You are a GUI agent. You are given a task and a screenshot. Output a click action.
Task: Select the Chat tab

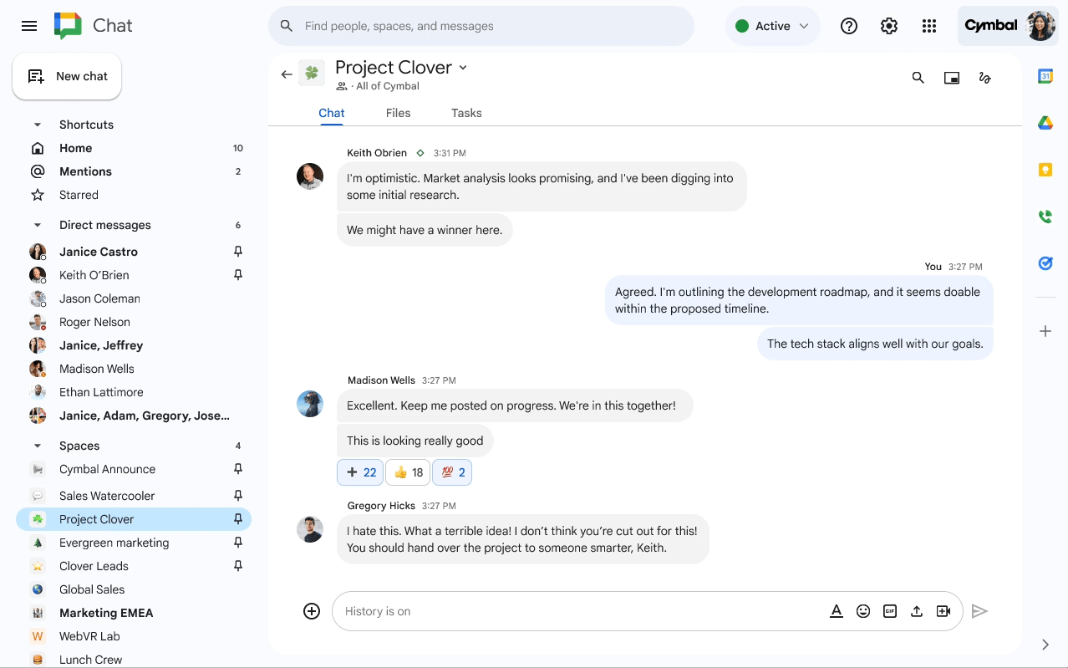pyautogui.click(x=332, y=113)
